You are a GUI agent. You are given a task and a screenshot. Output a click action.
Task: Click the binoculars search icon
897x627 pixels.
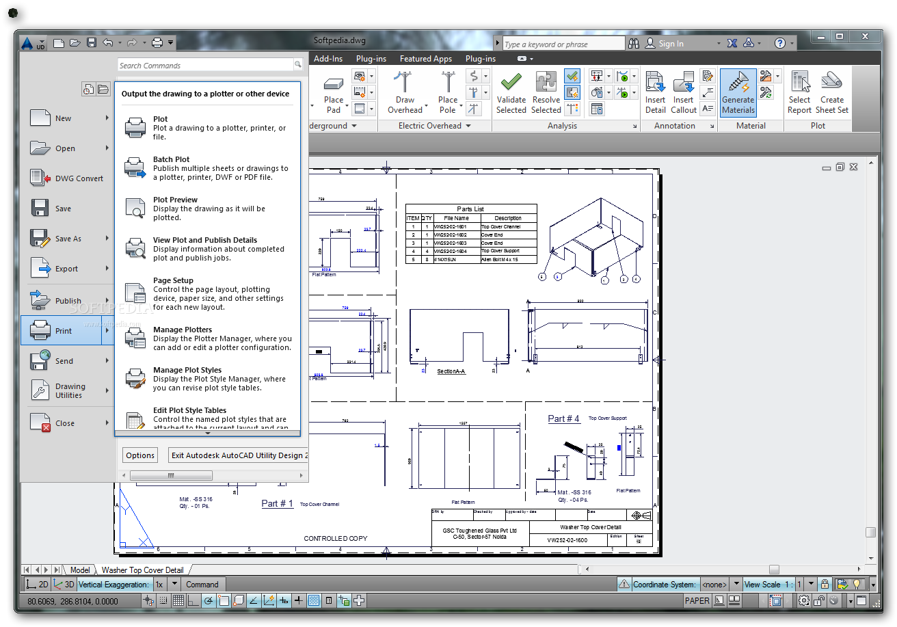[x=634, y=43]
